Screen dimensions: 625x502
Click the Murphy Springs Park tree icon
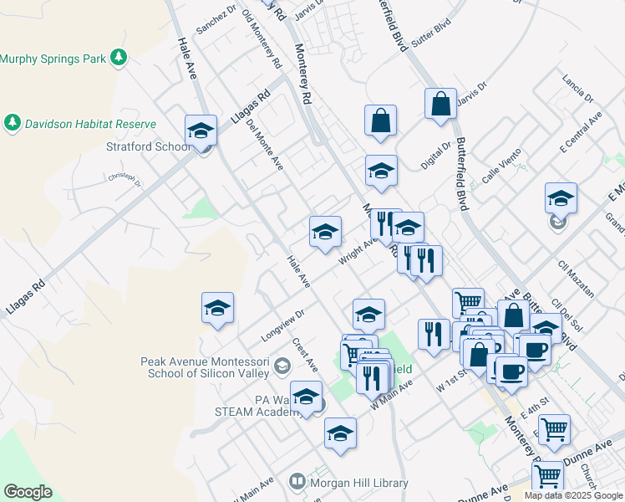(118, 58)
